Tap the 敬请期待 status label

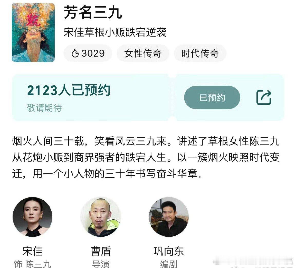pos(44,108)
